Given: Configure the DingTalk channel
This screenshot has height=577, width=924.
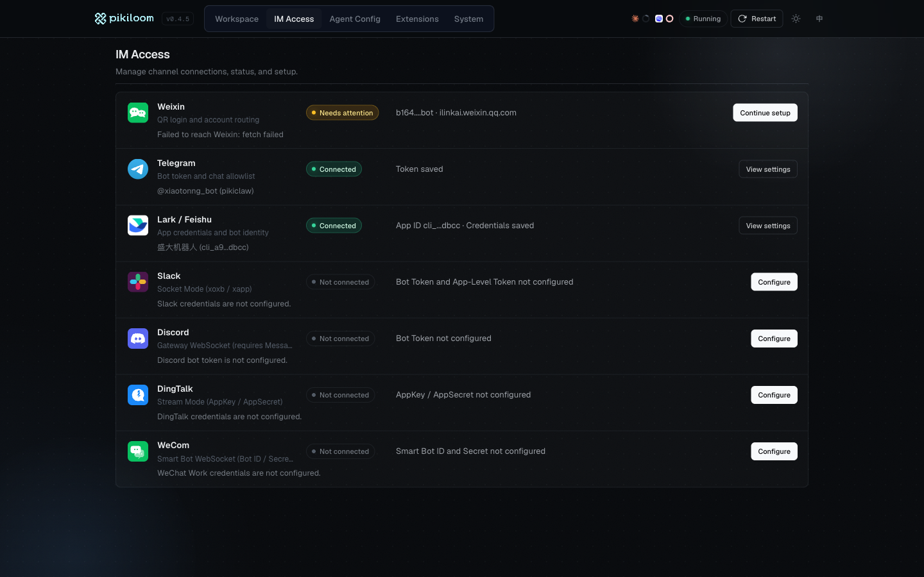Looking at the screenshot, I should (774, 395).
